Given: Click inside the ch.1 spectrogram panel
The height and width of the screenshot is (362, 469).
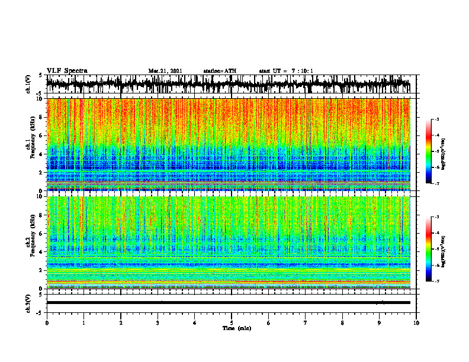Looking at the screenshot, I should 229,144.
